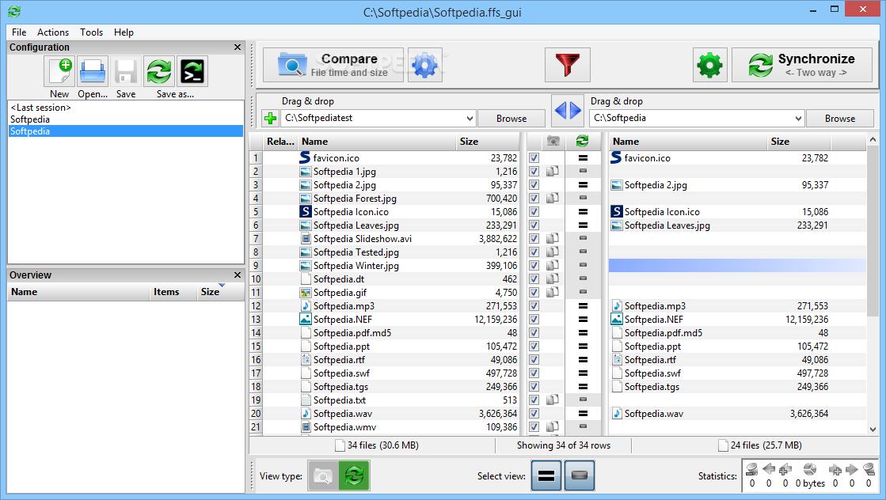886x500 pixels.
Task: Open the right folder path dropdown
Action: click(x=798, y=119)
